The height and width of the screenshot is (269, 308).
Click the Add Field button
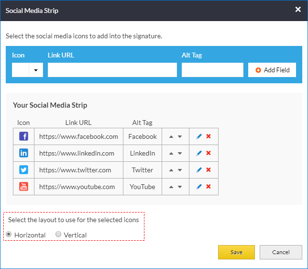tap(272, 70)
